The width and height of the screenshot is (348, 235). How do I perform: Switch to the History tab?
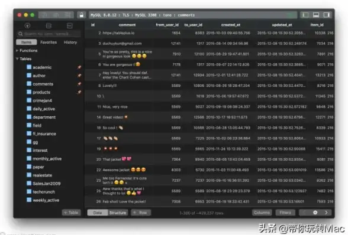tap(70, 42)
